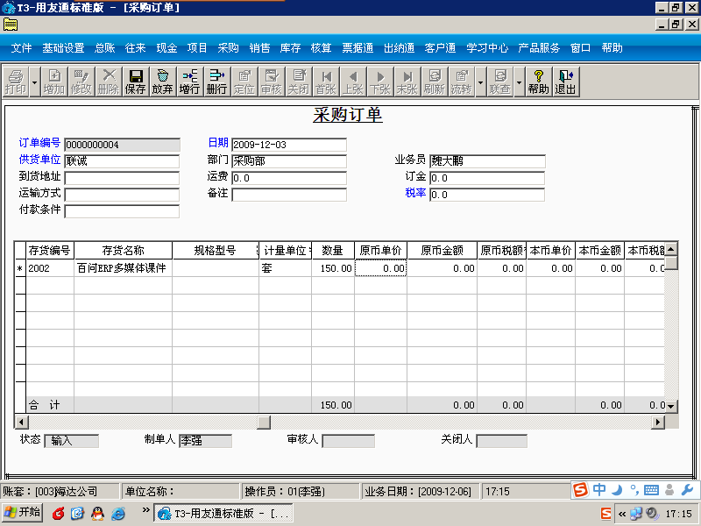701x526 pixels.
Task: Open the 核算 menu
Action: tap(321, 48)
